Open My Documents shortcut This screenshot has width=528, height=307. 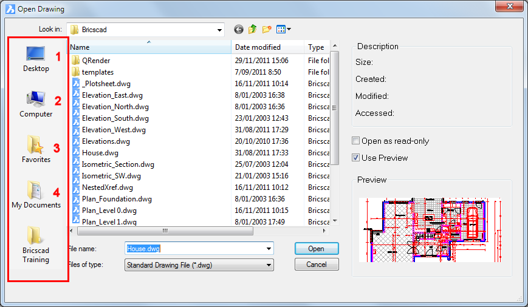(36, 195)
